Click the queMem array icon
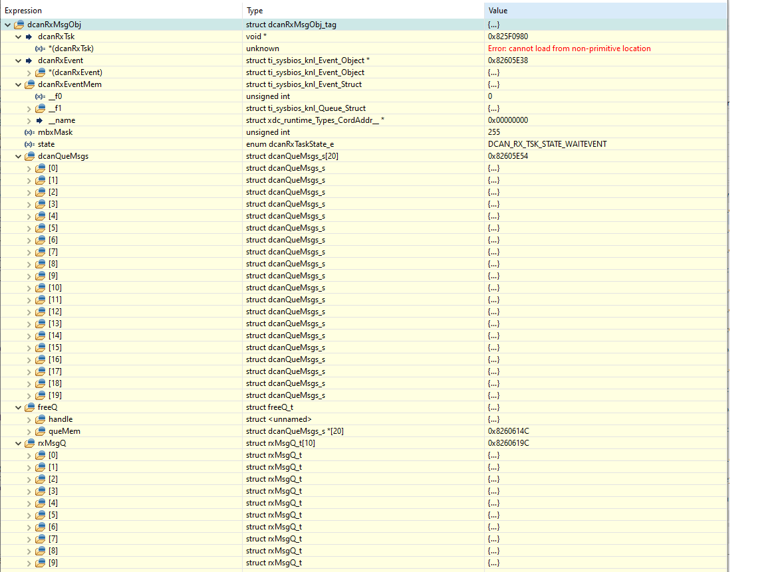Image resolution: width=766 pixels, height=572 pixels. point(40,431)
